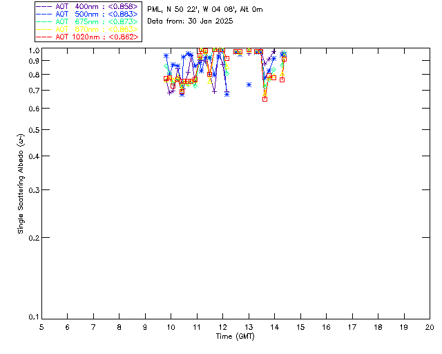Click the 'Data from: 30 Jan 2025' text
Image resolution: width=442 pixels, height=354 pixels.
pyautogui.click(x=190, y=21)
